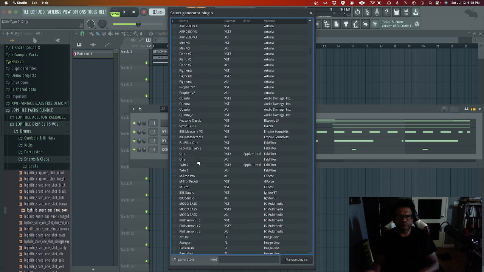Click the browser plugin database plug icon

pyautogui.click(x=57, y=40)
